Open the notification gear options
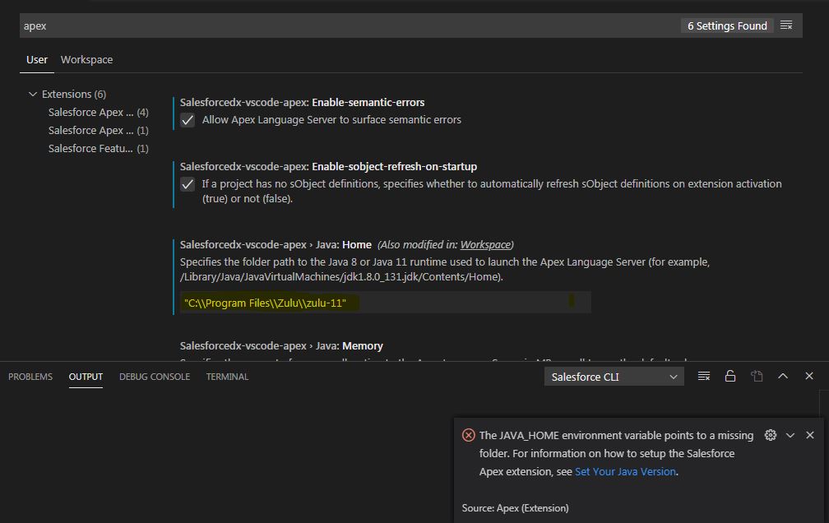This screenshot has width=829, height=523. 771,435
